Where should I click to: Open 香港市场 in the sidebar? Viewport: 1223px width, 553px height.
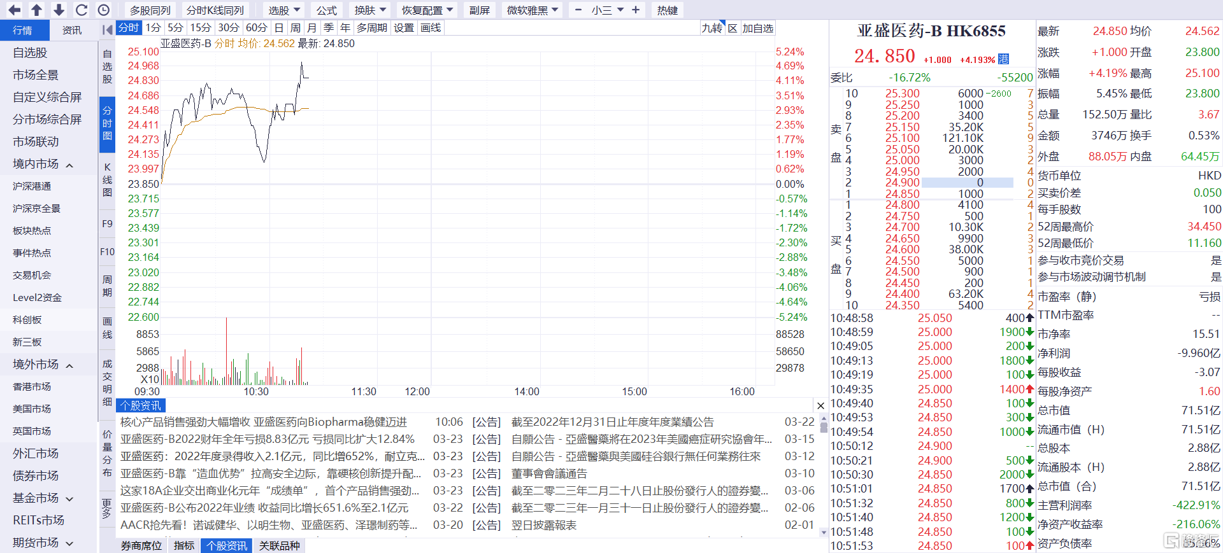32,387
